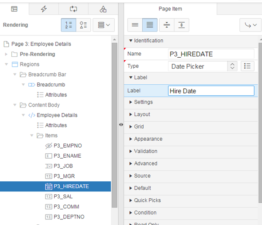
Task: Expand all property groups
Action: tap(182, 25)
